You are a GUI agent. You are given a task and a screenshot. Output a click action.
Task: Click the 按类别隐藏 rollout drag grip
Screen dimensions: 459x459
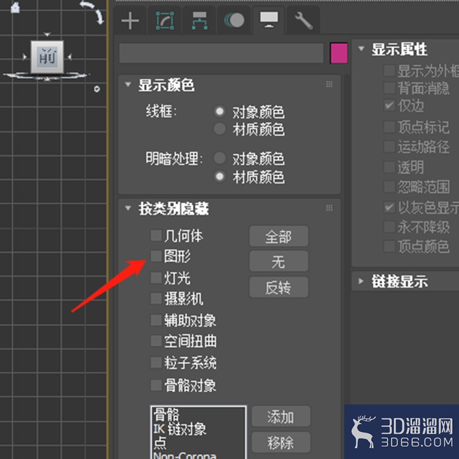pyautogui.click(x=329, y=208)
